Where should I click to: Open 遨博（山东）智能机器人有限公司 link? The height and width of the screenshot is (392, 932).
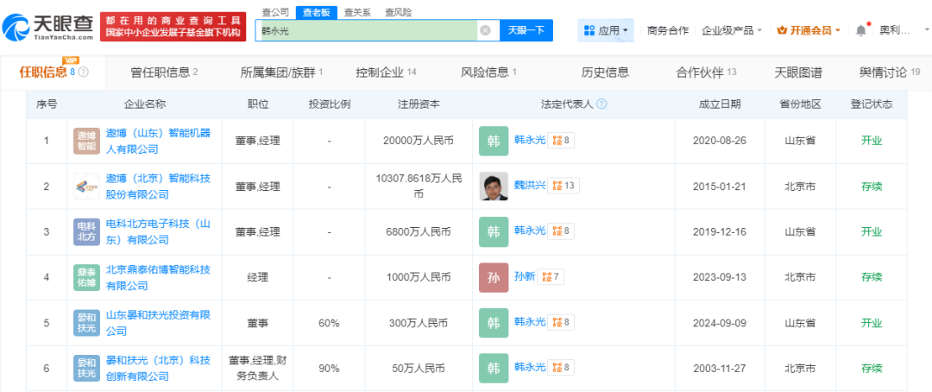point(158,141)
